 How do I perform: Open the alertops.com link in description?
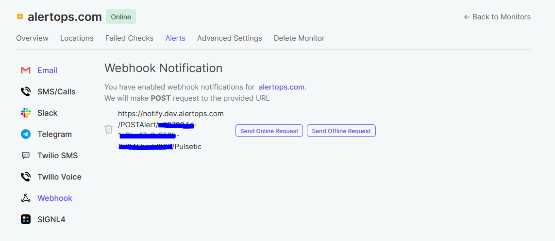point(281,87)
